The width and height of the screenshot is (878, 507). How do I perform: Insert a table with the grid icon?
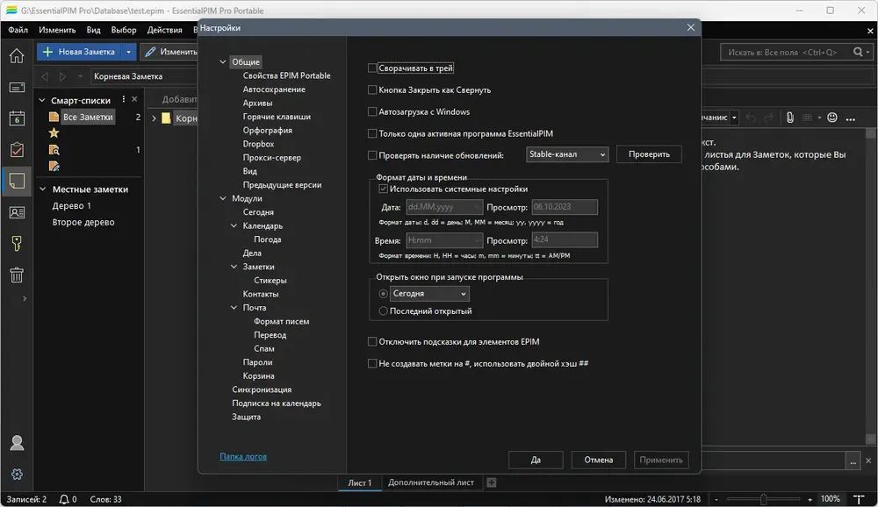(807, 118)
